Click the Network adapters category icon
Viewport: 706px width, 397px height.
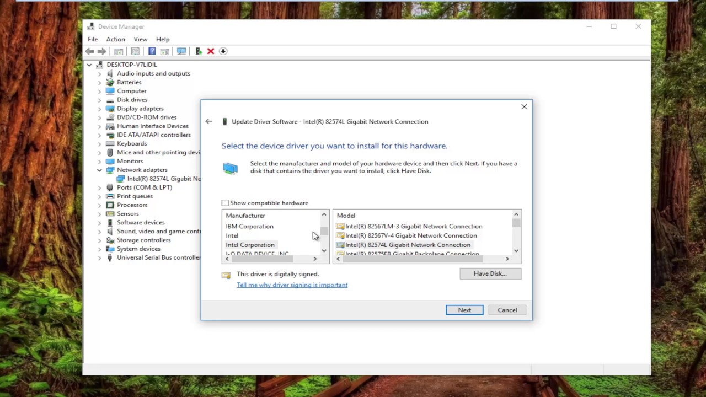pyautogui.click(x=110, y=170)
